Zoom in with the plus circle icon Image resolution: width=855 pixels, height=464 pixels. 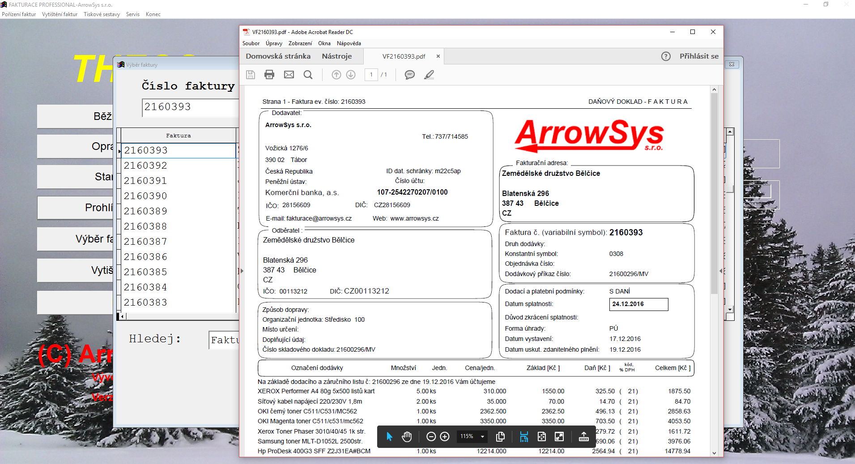point(445,436)
